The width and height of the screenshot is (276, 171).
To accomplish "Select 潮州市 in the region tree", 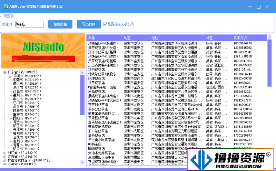I will (26, 141).
